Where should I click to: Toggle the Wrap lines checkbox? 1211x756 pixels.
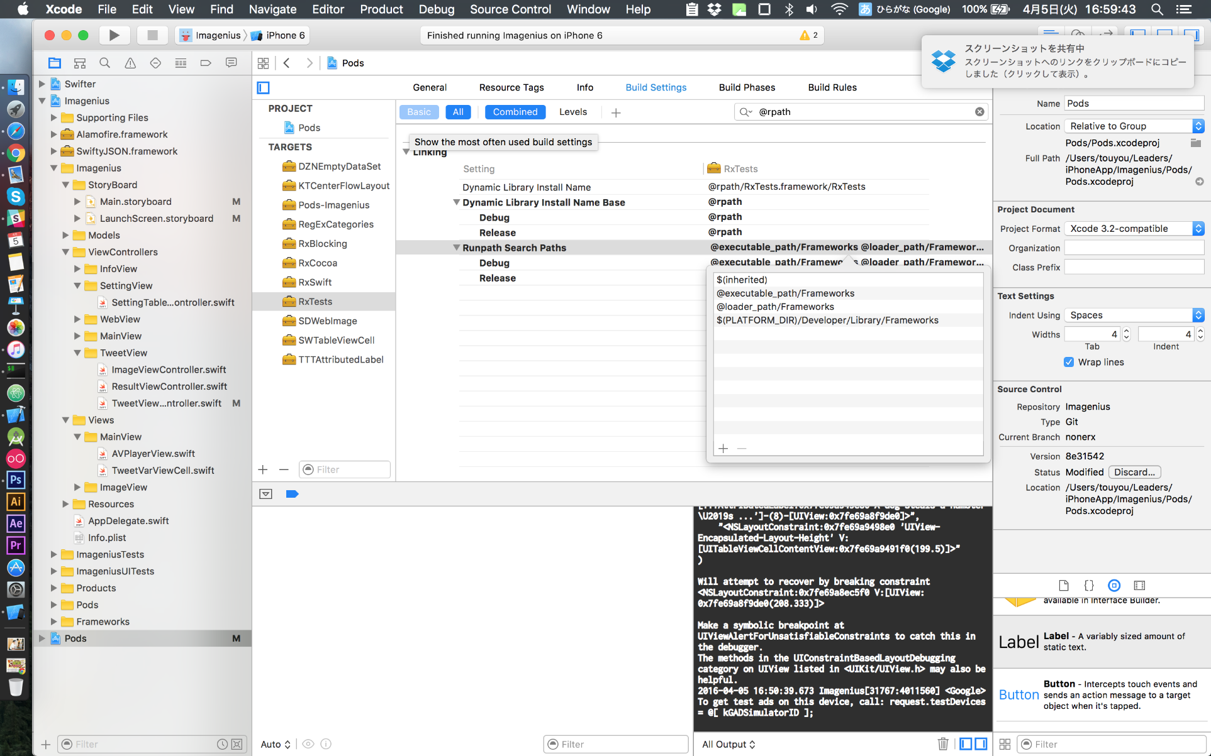[x=1069, y=362]
